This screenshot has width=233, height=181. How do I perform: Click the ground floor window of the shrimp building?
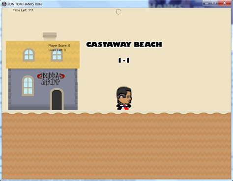[28, 85]
